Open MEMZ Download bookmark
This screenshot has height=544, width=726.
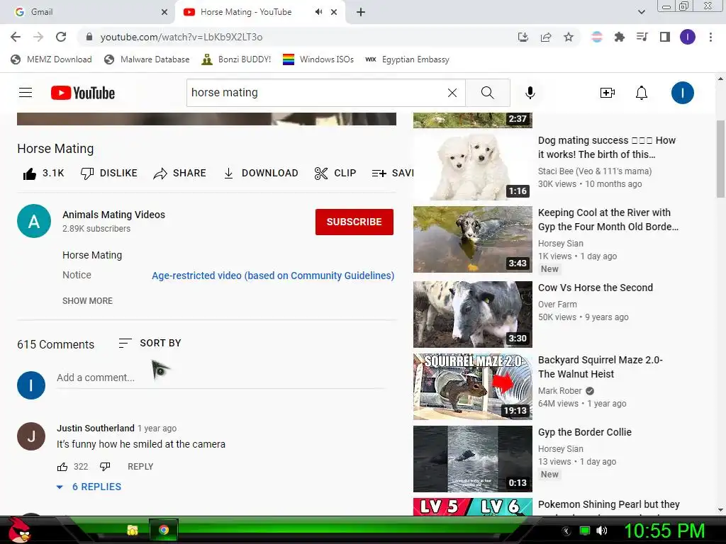[x=51, y=59]
